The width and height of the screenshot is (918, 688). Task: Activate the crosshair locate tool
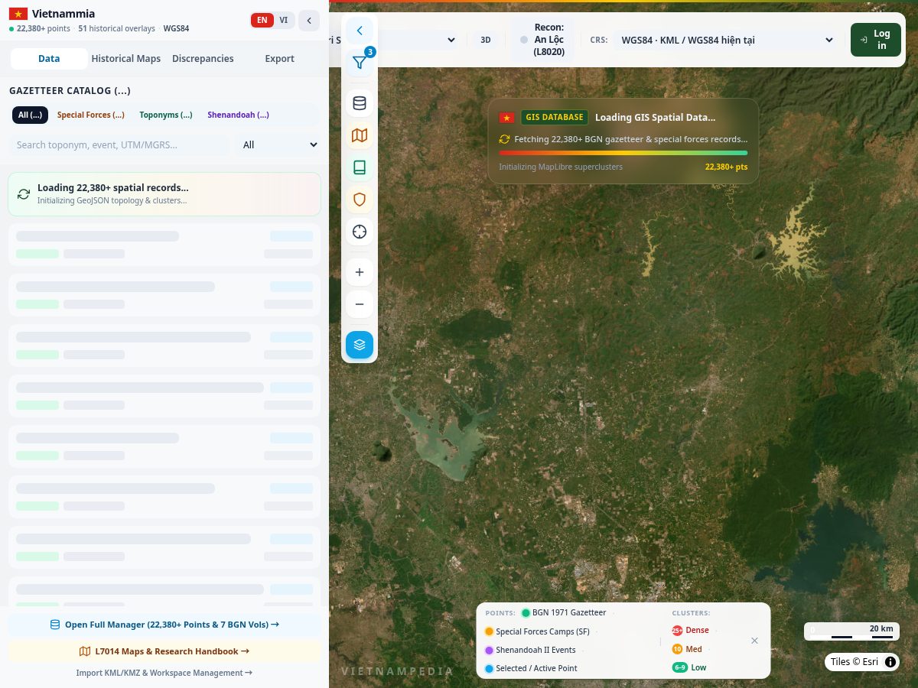click(x=360, y=232)
